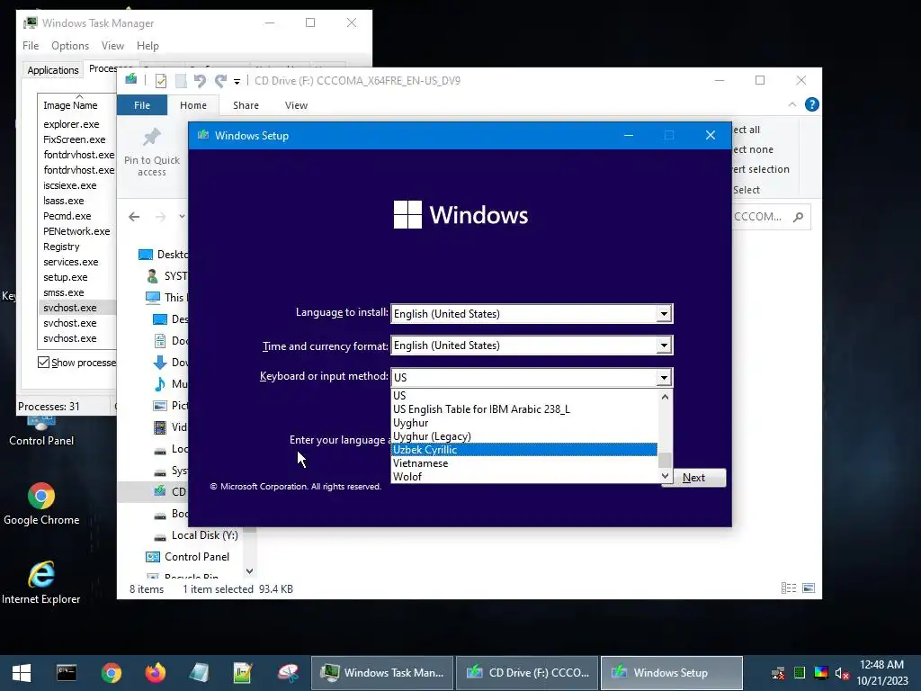Switch Explorer to details view icon
Screen dimensions: 921x691
pos(789,588)
